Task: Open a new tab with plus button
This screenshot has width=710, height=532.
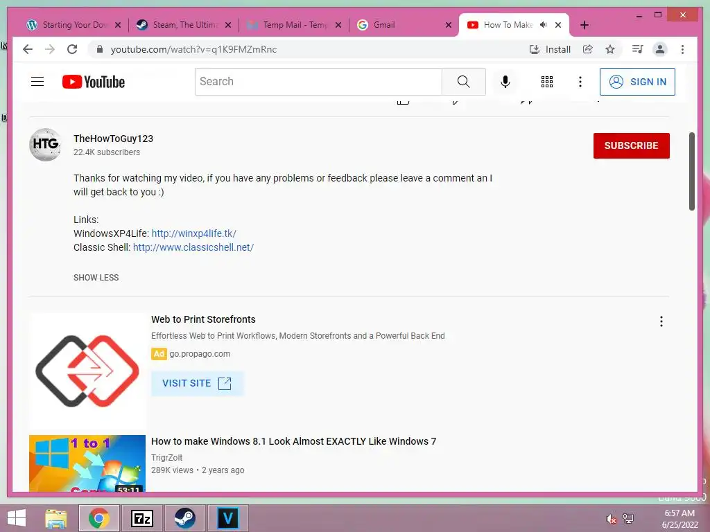Action: tap(584, 25)
